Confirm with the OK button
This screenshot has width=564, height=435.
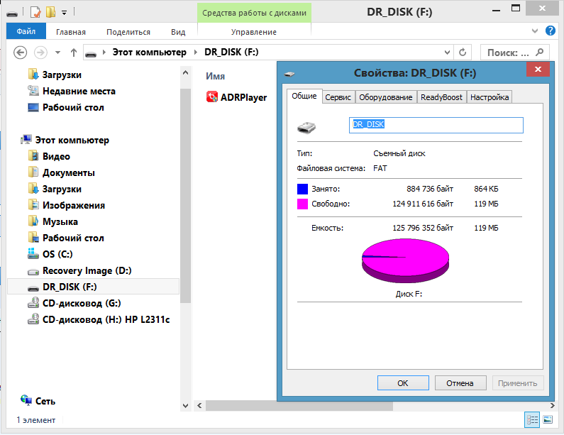[x=403, y=383]
